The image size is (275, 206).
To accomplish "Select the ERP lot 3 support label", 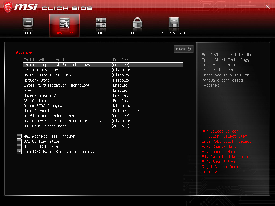I will (x=42, y=70).
